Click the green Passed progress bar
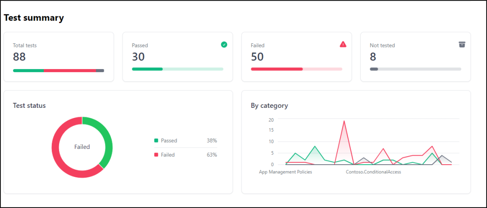The height and width of the screenshot is (208, 487). point(178,69)
